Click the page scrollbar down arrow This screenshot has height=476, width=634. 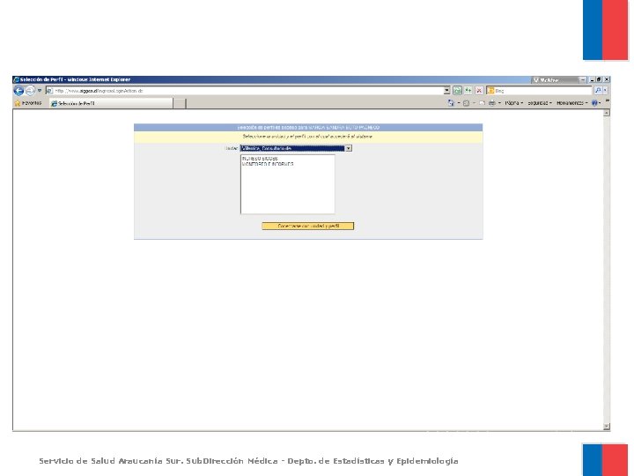pyautogui.click(x=606, y=427)
